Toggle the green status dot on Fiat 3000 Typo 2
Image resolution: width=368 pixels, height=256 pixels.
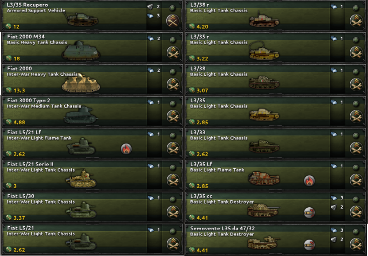pyautogui.click(x=173, y=103)
